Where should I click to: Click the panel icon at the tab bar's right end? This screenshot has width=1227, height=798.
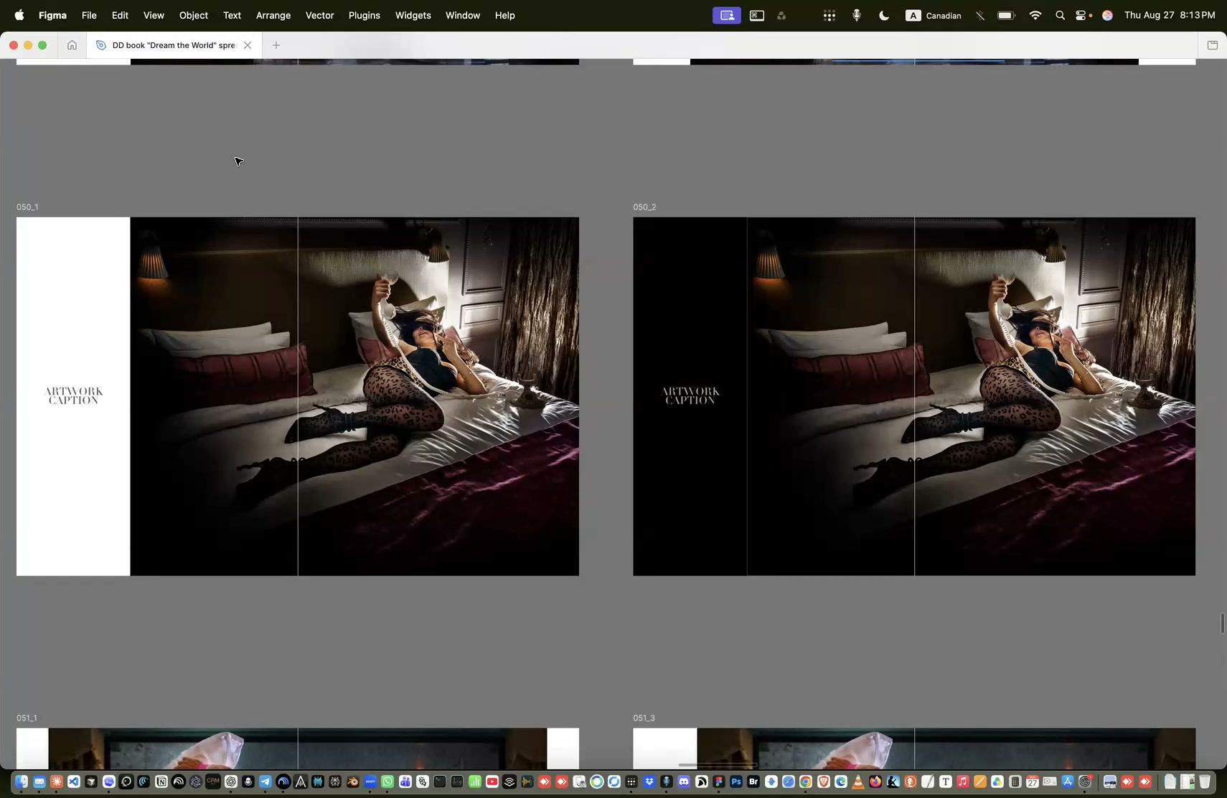1213,45
